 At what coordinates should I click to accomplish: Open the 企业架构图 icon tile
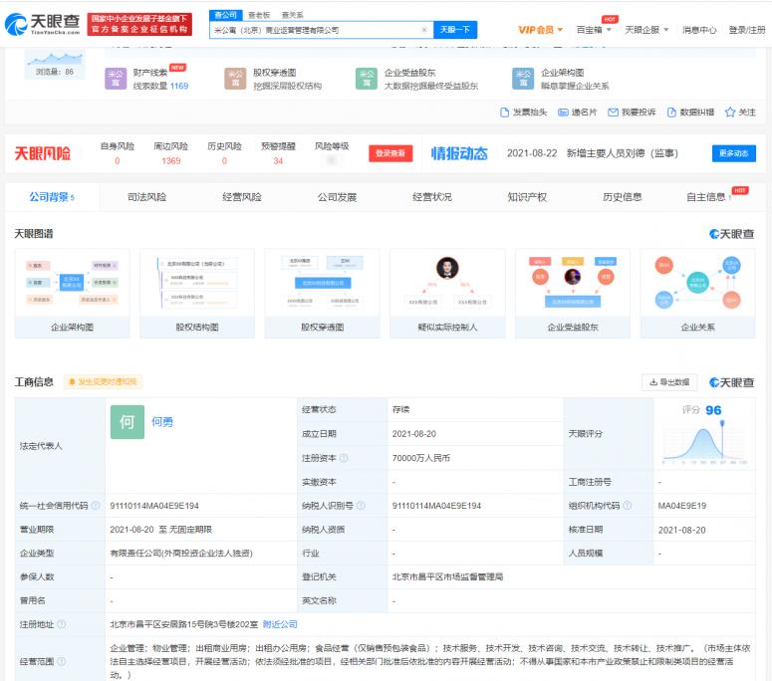tap(524, 79)
